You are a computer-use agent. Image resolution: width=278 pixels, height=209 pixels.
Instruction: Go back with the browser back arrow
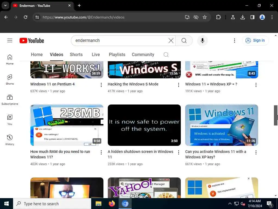[x=6, y=17]
